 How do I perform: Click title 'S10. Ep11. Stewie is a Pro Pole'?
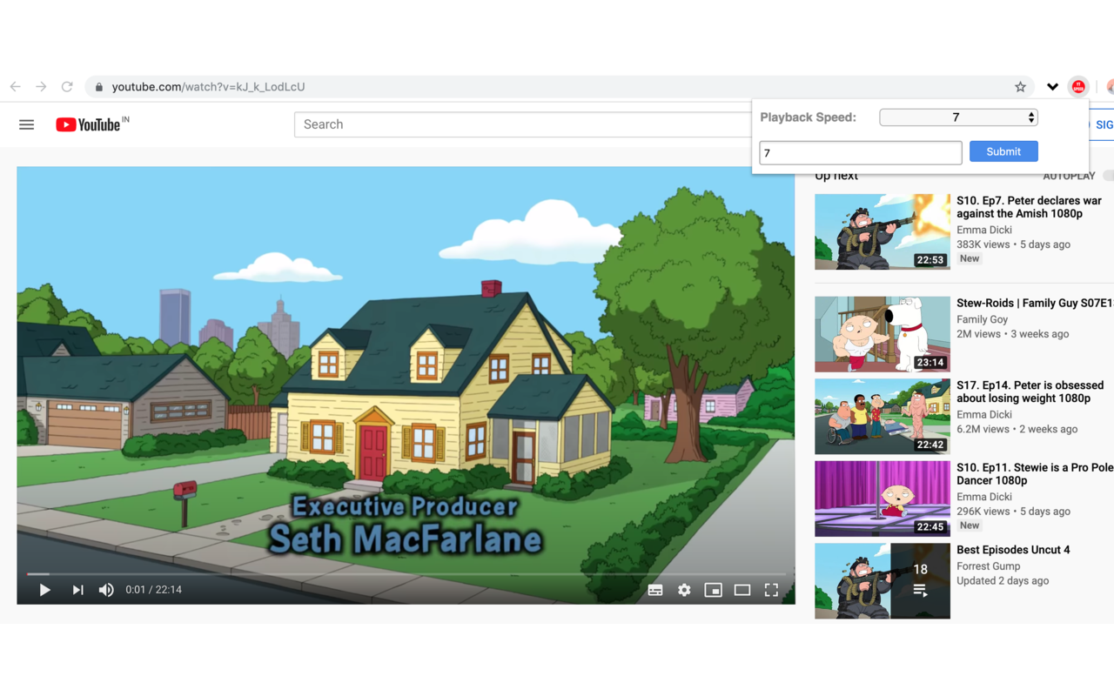pos(1035,474)
